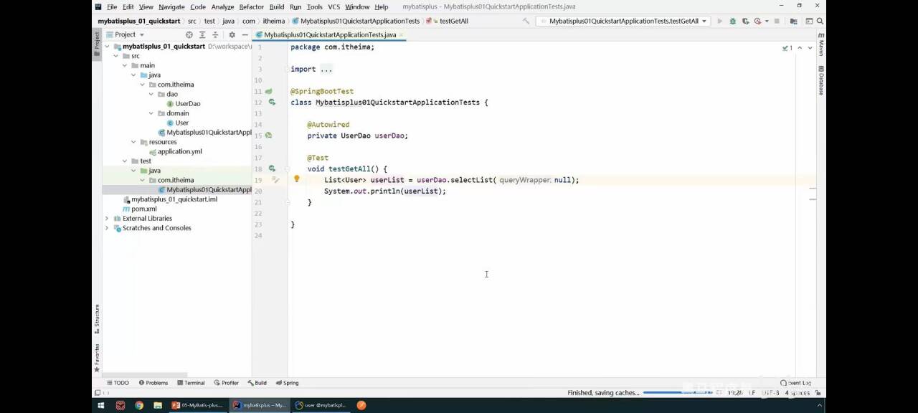Click the Stop square button in toolbar

pos(777,21)
